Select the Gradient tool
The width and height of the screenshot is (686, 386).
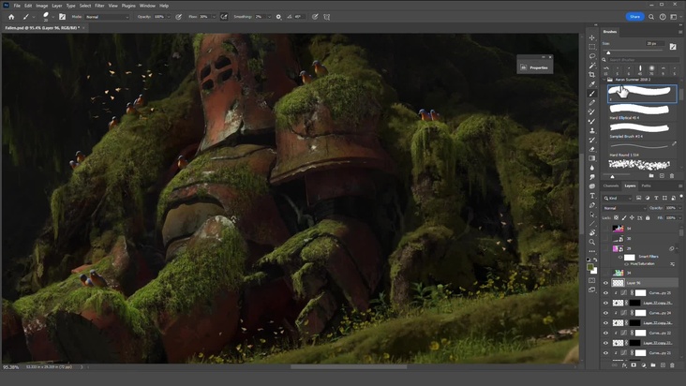592,158
